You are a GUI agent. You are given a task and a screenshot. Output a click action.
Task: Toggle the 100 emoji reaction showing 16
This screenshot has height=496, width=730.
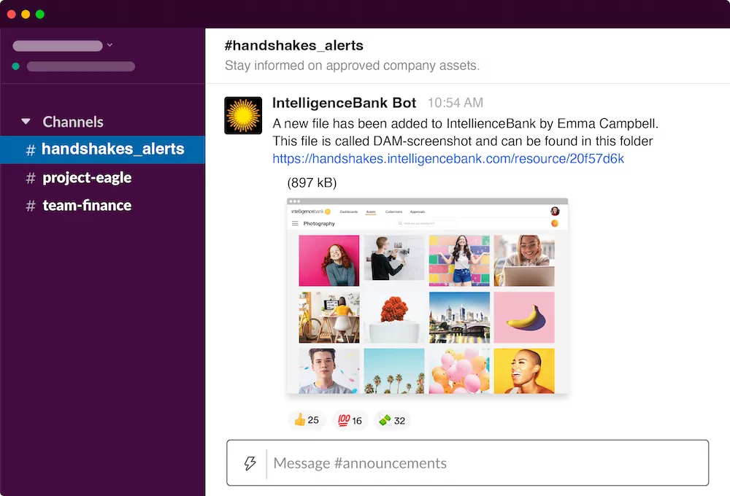350,421
